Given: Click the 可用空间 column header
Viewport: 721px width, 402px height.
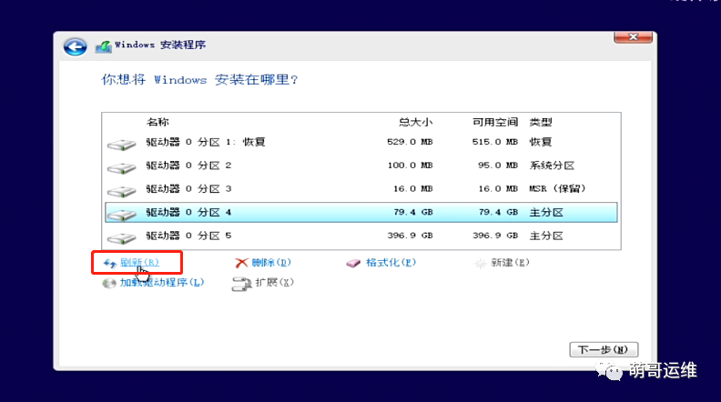Looking at the screenshot, I should point(495,122).
